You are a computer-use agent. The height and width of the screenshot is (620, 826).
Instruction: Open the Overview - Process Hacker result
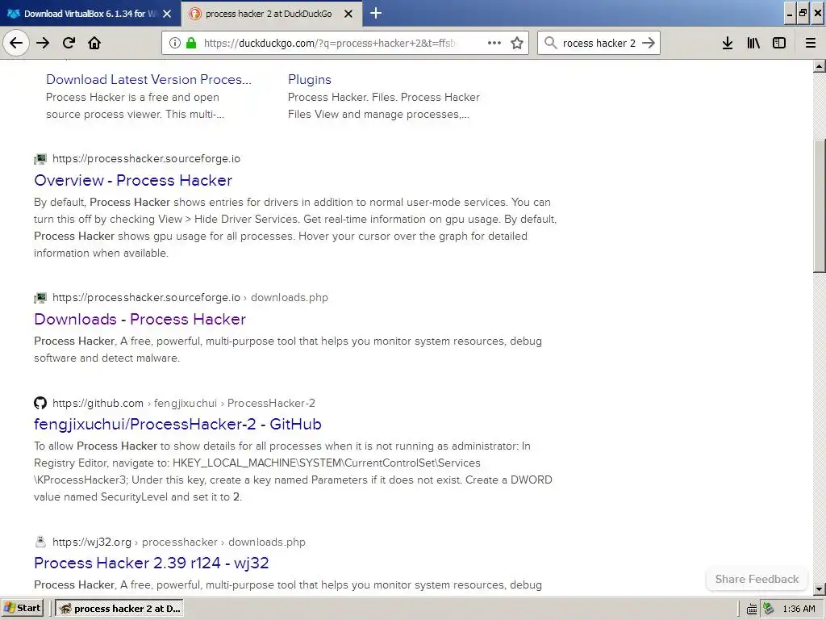(133, 180)
